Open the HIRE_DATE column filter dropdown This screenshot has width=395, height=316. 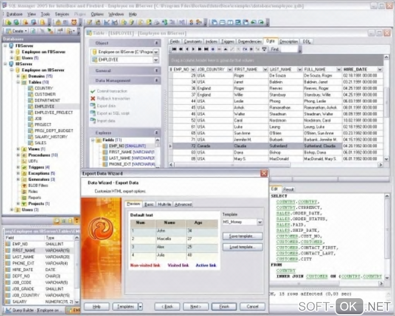[x=380, y=69]
